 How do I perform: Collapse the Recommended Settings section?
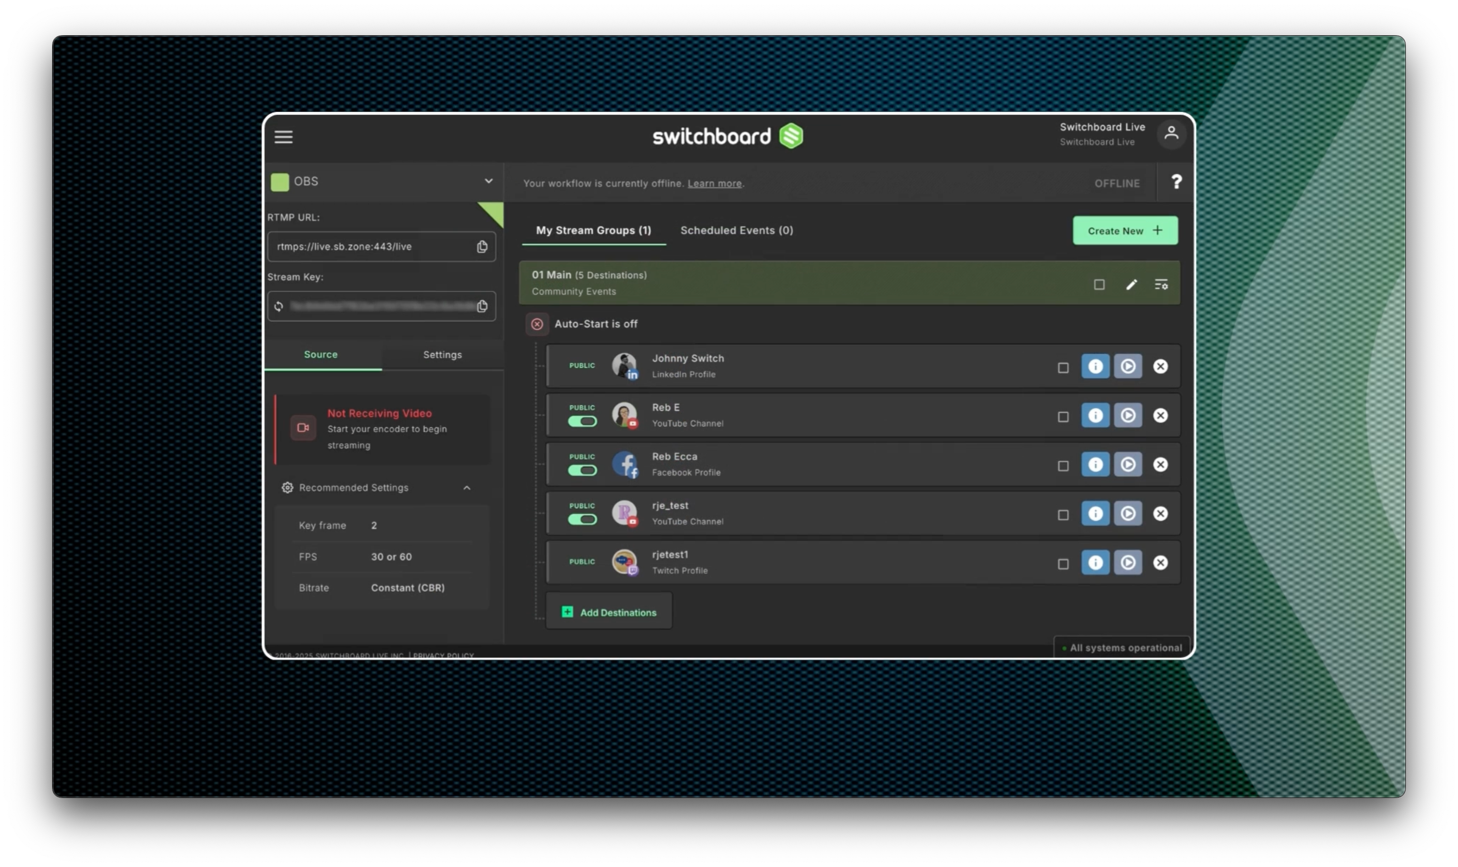466,488
